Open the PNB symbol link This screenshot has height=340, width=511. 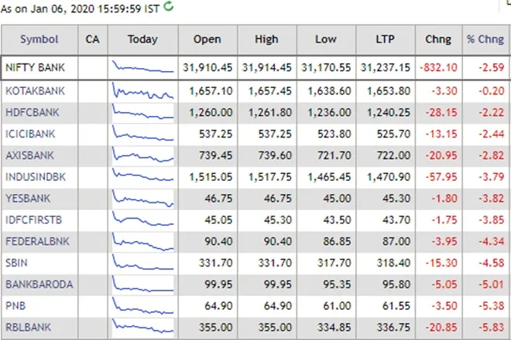pos(15,305)
